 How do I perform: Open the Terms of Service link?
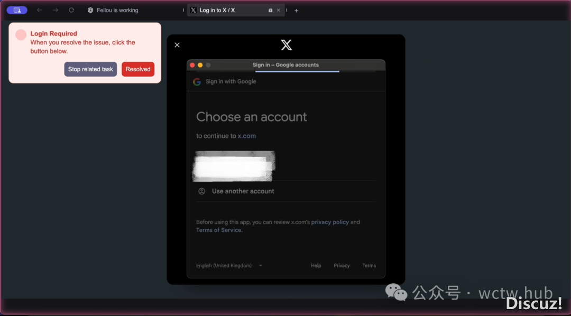218,230
